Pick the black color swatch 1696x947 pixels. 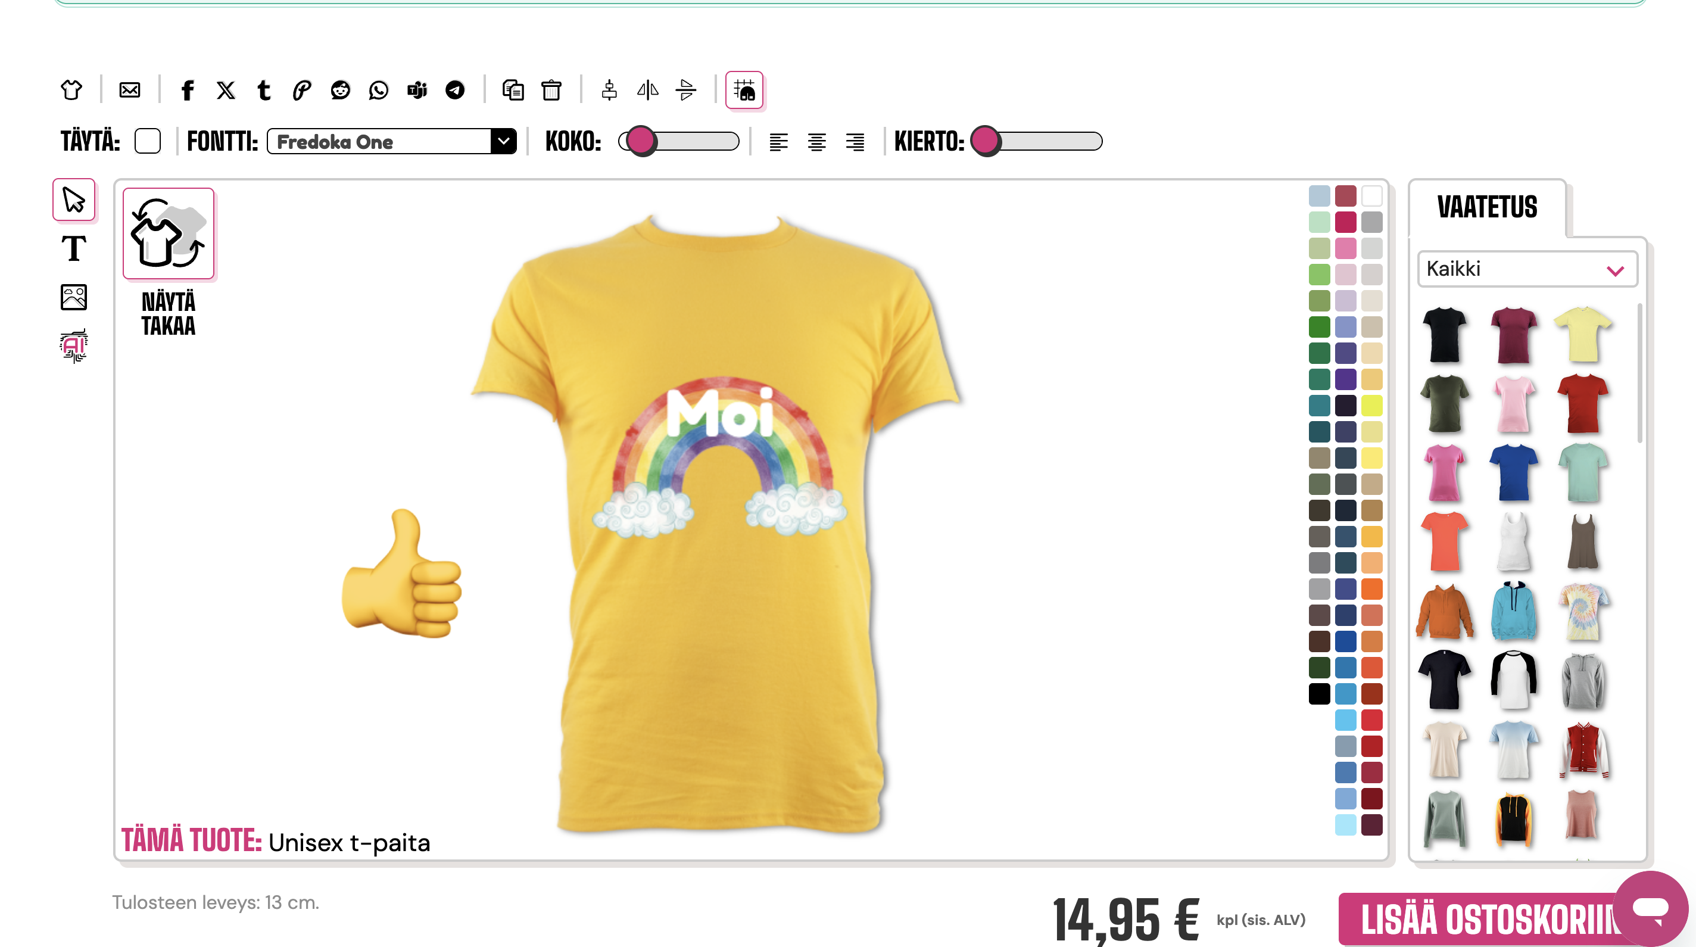pos(1318,693)
